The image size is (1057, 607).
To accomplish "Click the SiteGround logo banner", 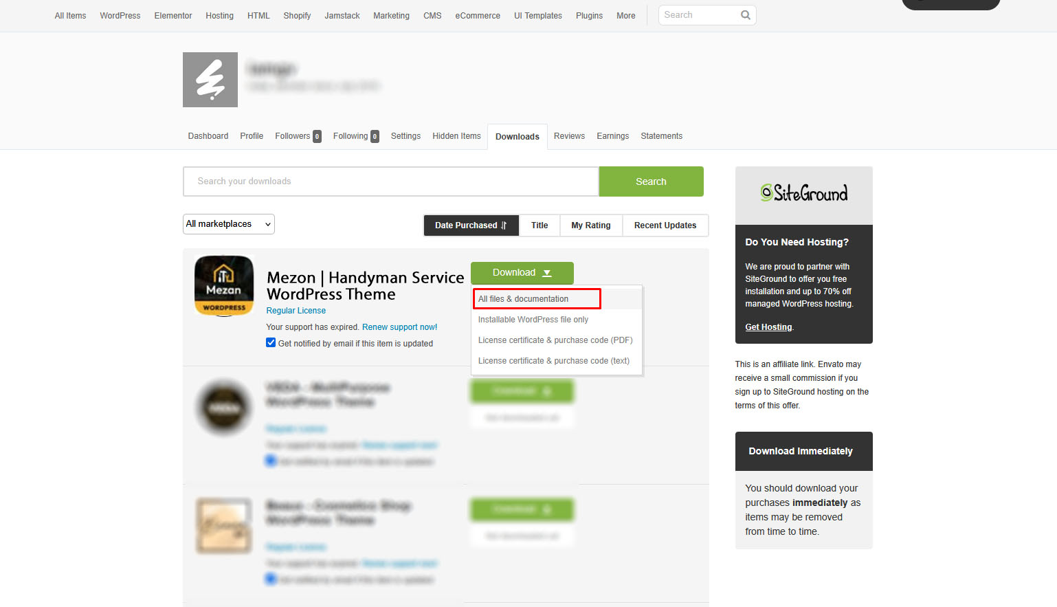I will click(803, 194).
